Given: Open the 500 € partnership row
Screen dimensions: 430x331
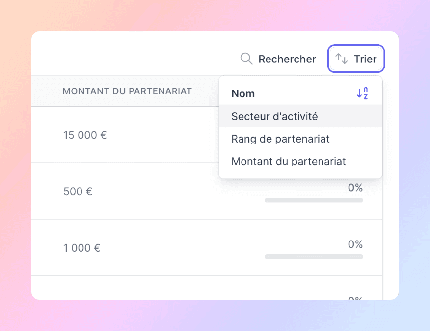Looking at the screenshot, I should (x=207, y=191).
